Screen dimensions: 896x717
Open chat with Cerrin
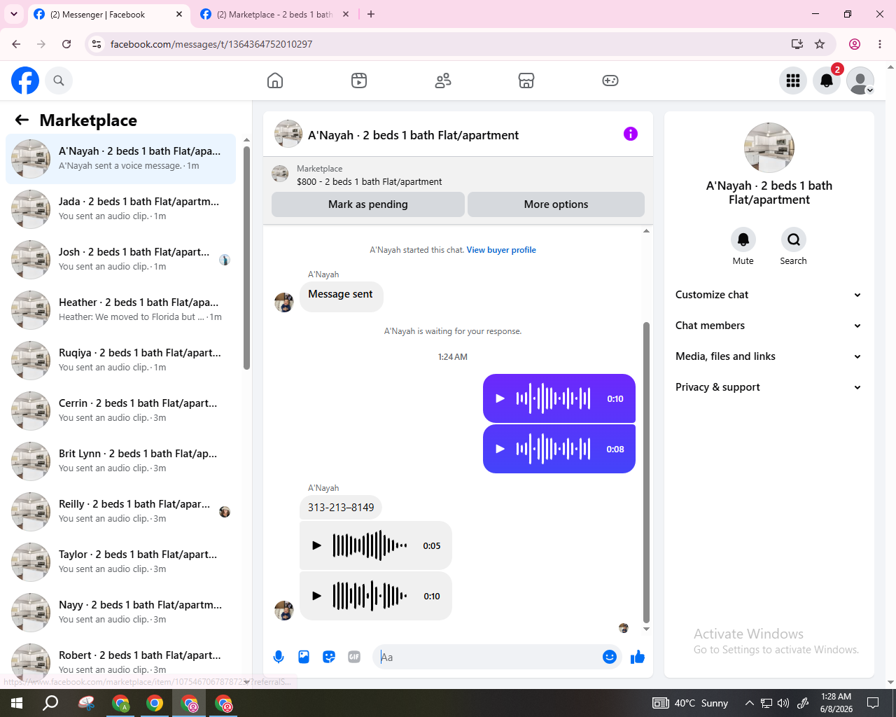pos(121,411)
